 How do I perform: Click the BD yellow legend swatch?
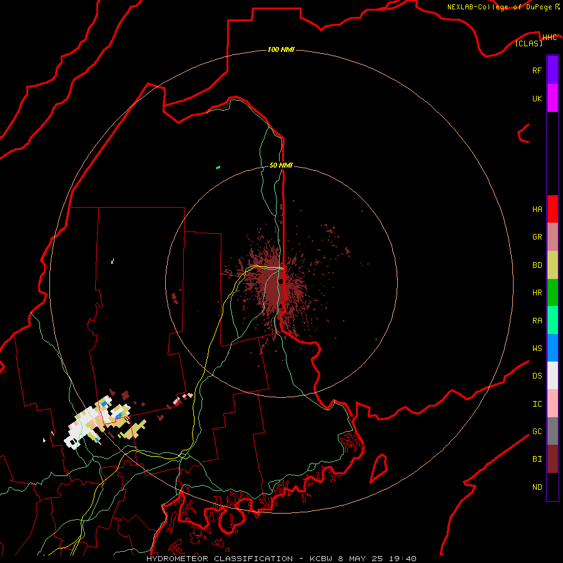pos(552,265)
